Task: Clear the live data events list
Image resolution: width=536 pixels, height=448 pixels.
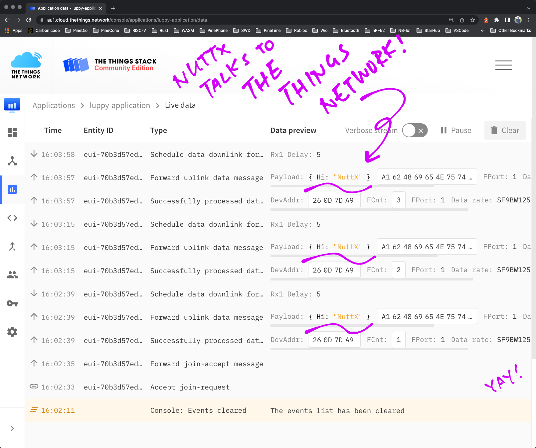Action: tap(505, 130)
